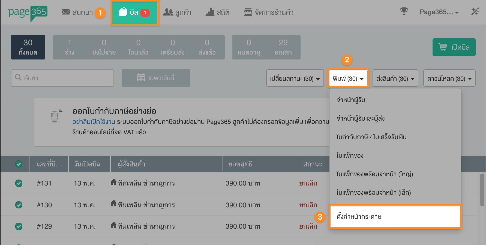This screenshot has width=486, height=245.
Task: Filter by 1 ร่าง draft bills
Action: 70,47
